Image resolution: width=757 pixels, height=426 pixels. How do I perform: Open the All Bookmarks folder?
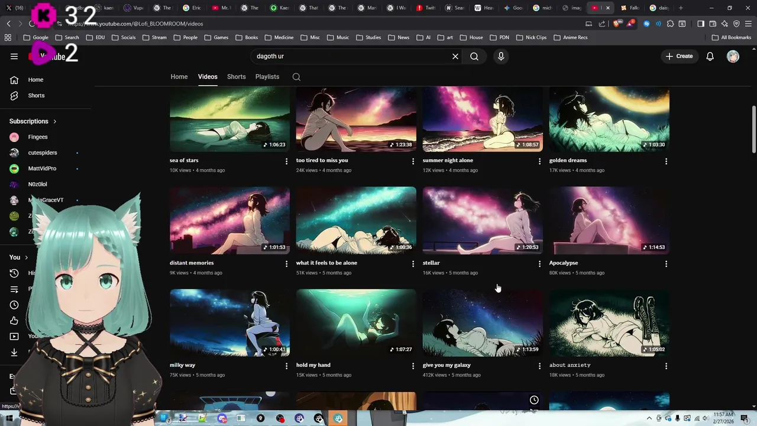click(x=732, y=37)
